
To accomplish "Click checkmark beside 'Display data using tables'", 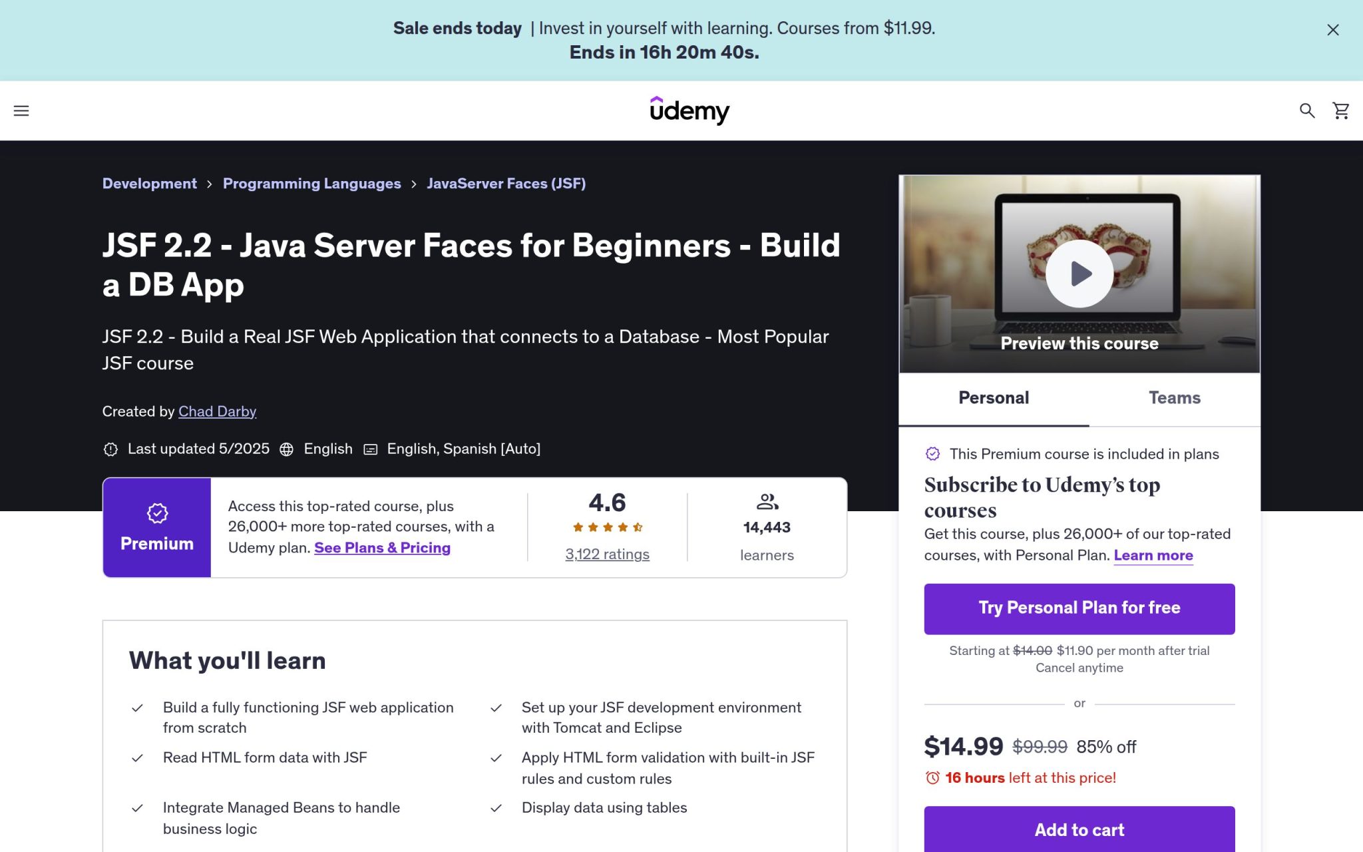I will pos(496,808).
